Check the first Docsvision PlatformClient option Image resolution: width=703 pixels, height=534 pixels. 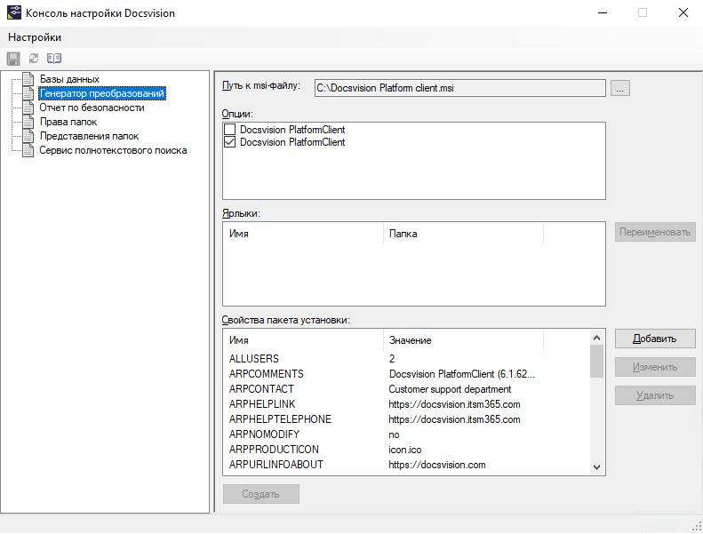(230, 130)
